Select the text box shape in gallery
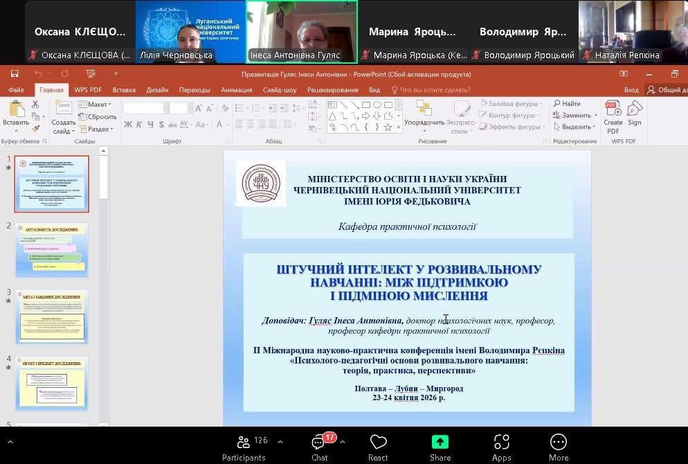Screen dimensions: 688x464 pyautogui.click(x=333, y=105)
